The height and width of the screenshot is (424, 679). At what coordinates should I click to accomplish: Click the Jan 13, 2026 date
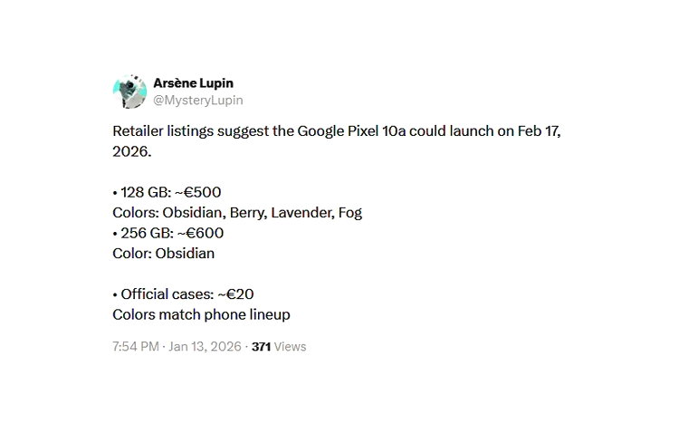coord(205,346)
